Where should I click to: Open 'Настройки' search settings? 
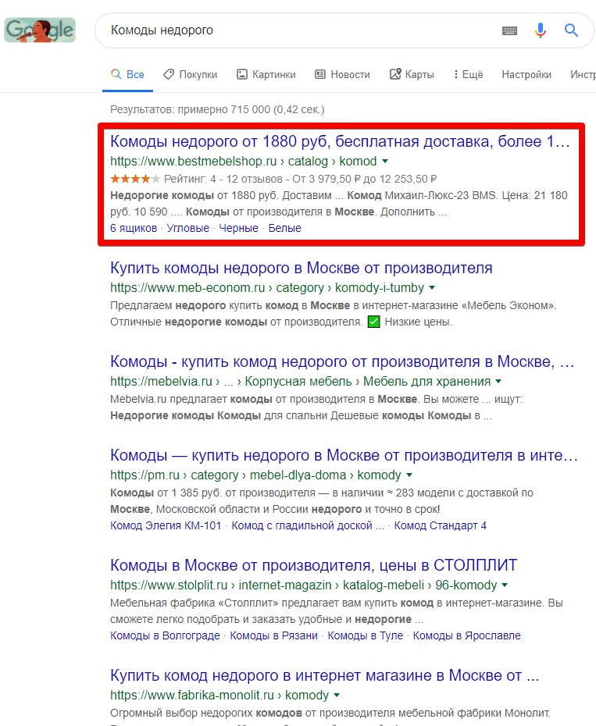pos(526,74)
